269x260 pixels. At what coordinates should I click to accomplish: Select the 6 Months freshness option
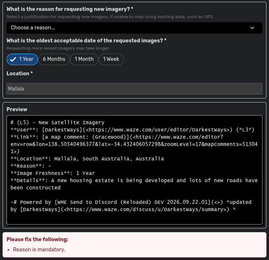pos(54,59)
